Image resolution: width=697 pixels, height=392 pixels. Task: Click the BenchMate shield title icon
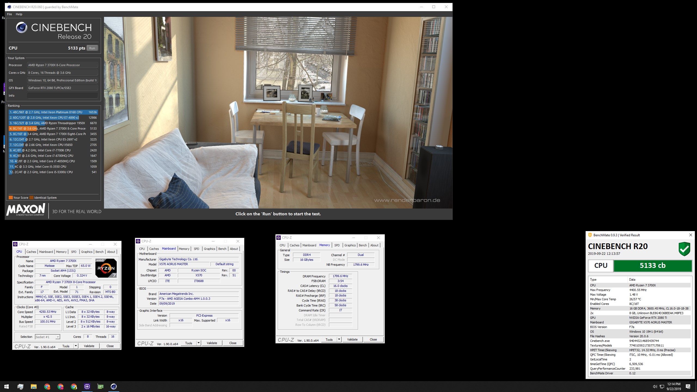click(590, 235)
